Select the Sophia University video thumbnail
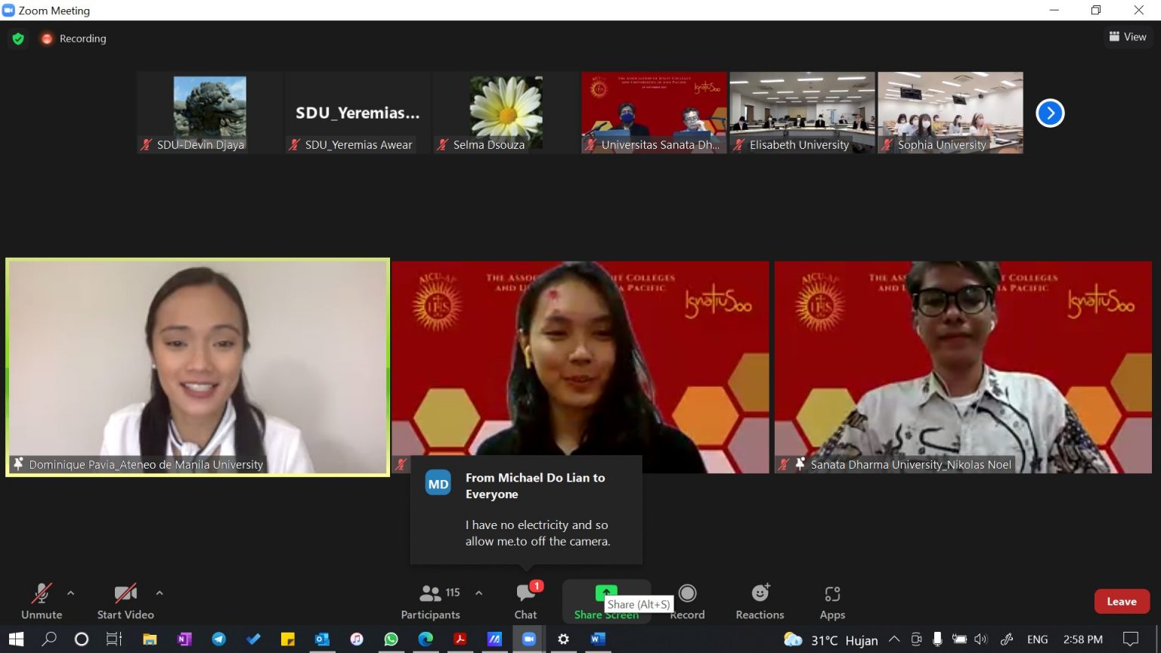Image resolution: width=1161 pixels, height=653 pixels. tap(950, 113)
